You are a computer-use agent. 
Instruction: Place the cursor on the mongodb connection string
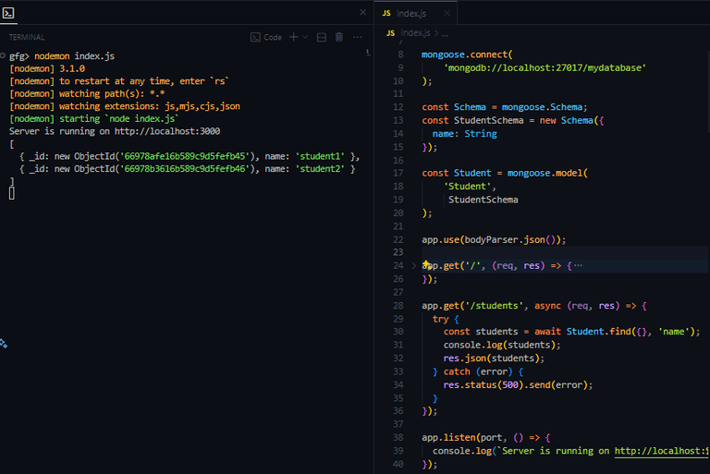pos(545,67)
